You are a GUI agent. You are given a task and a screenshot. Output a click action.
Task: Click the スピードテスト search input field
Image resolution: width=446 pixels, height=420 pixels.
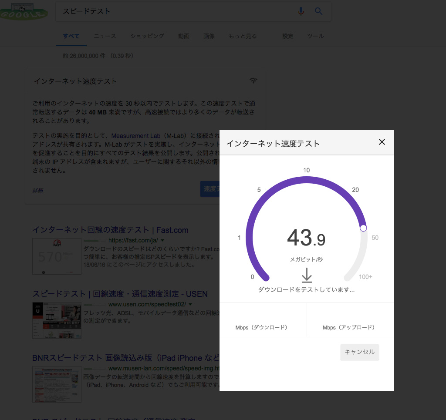pyautogui.click(x=176, y=11)
